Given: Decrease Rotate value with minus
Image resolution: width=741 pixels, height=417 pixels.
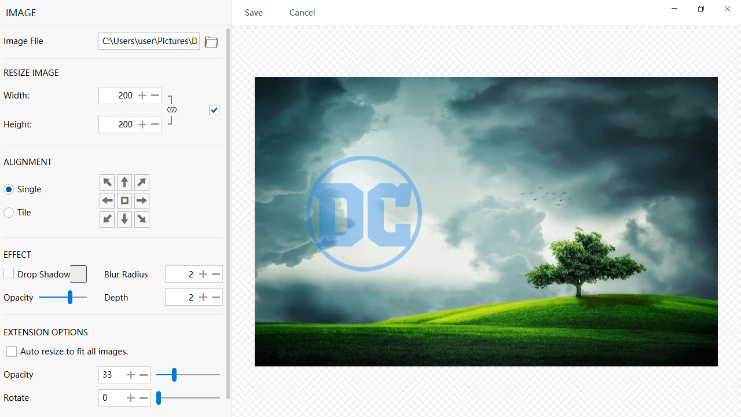Looking at the screenshot, I should [144, 398].
